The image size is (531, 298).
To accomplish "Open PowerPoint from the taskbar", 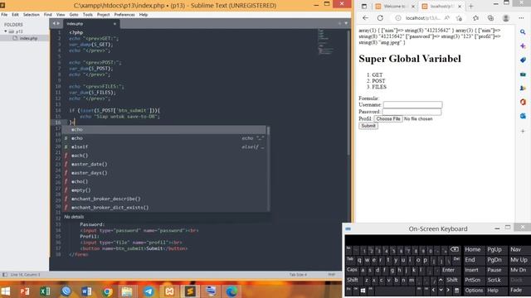I will [24, 291].
